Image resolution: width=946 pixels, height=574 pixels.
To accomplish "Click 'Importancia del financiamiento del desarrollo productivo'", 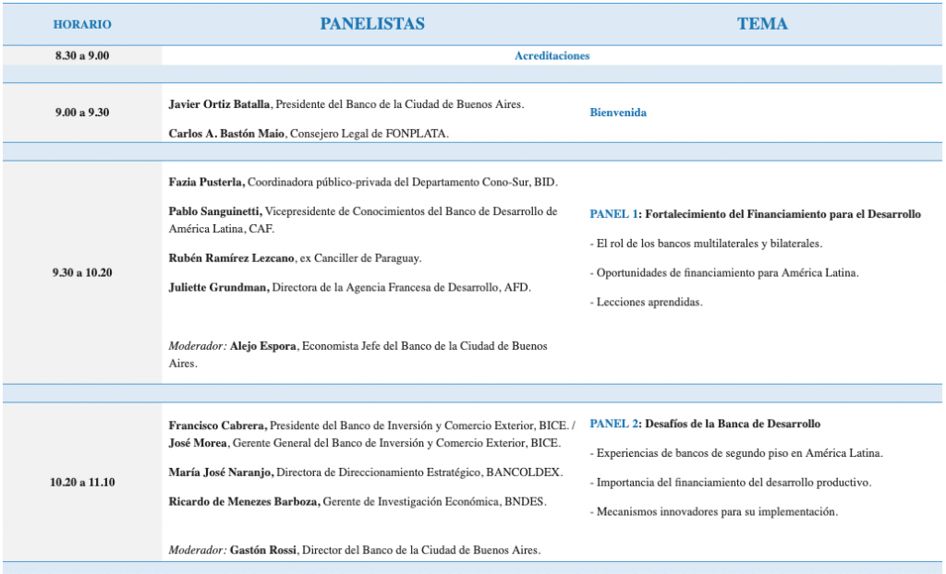I will (731, 483).
